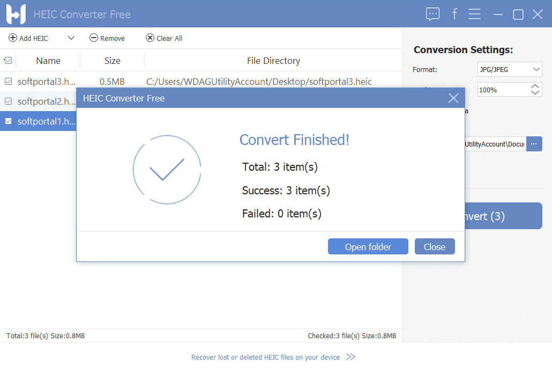This screenshot has width=552, height=372.
Task: Click the Format: label
Action: pyautogui.click(x=424, y=69)
